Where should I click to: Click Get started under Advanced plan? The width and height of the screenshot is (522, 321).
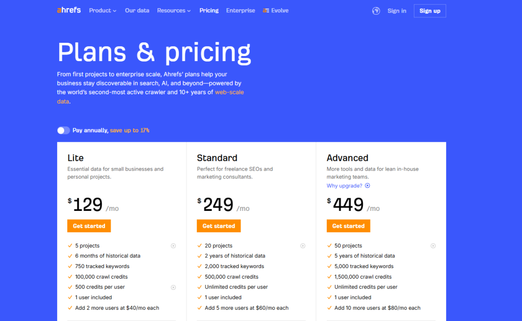coord(348,226)
